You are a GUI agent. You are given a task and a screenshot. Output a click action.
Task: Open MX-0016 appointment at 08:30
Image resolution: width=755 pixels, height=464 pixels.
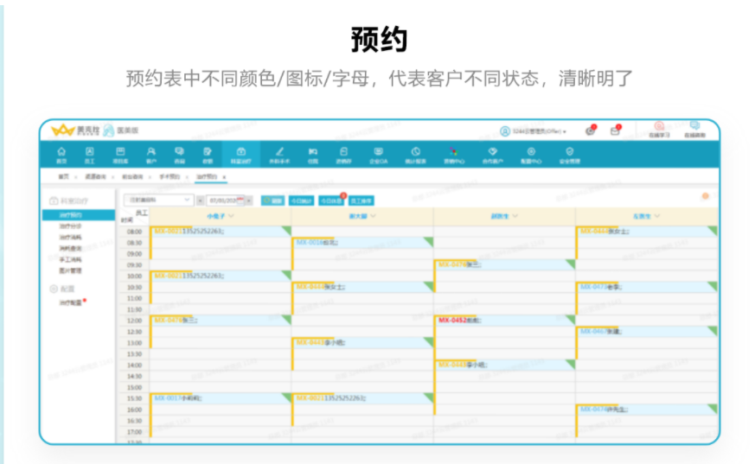pyautogui.click(x=362, y=242)
